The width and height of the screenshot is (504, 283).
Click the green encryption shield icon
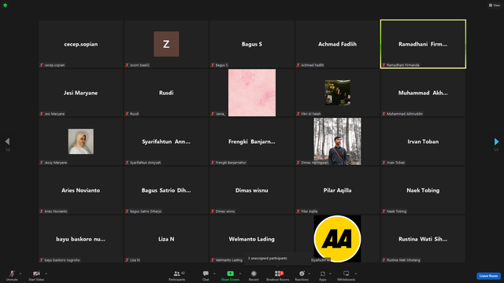point(6,6)
